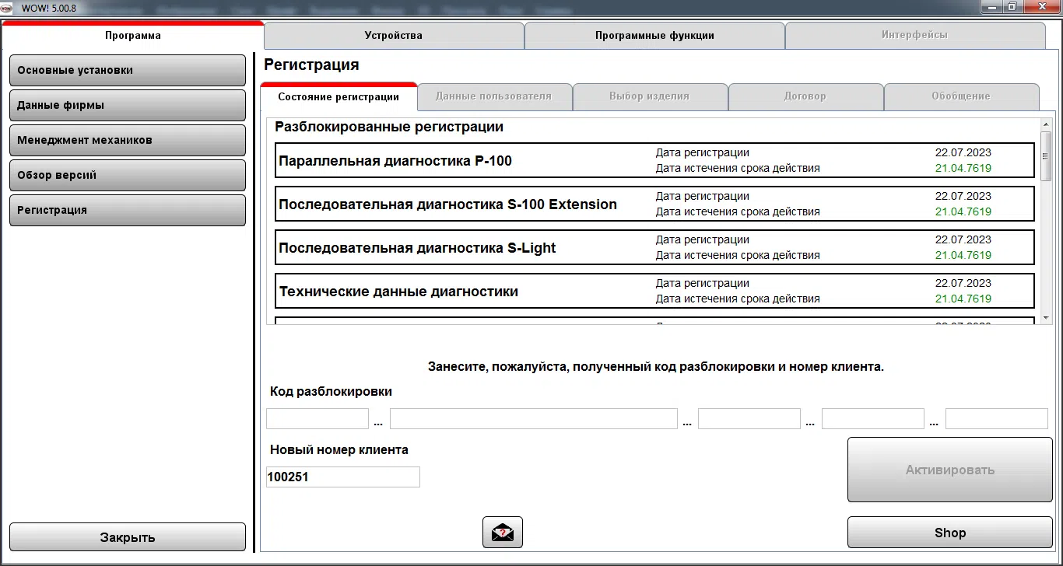The width and height of the screenshot is (1063, 566).
Task: Open the email help request envelope icon
Action: tap(502, 532)
